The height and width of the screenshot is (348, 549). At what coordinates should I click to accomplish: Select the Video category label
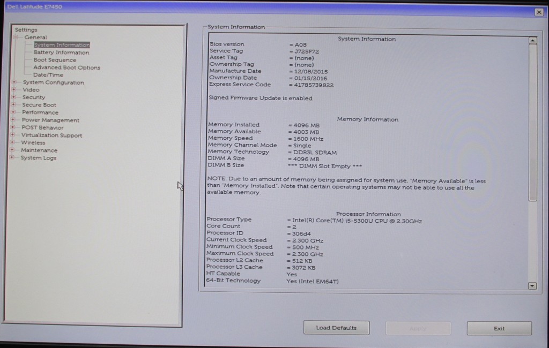[x=31, y=90]
